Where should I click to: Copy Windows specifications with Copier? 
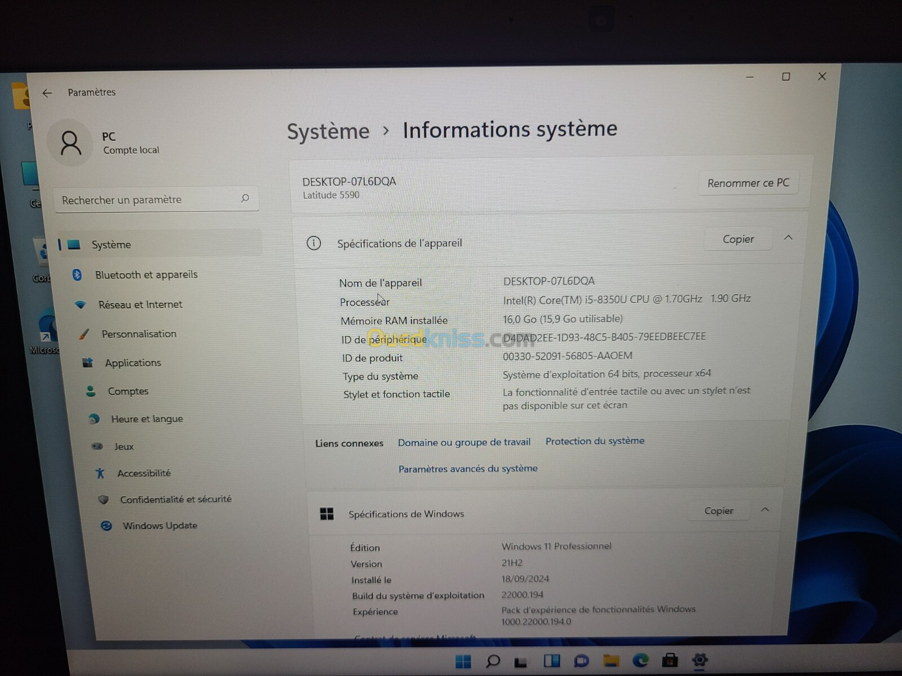click(x=719, y=511)
